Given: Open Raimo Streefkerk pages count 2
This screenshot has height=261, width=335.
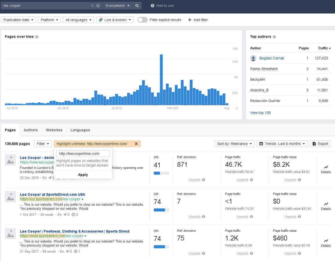Looking at the screenshot, I should (x=307, y=69).
